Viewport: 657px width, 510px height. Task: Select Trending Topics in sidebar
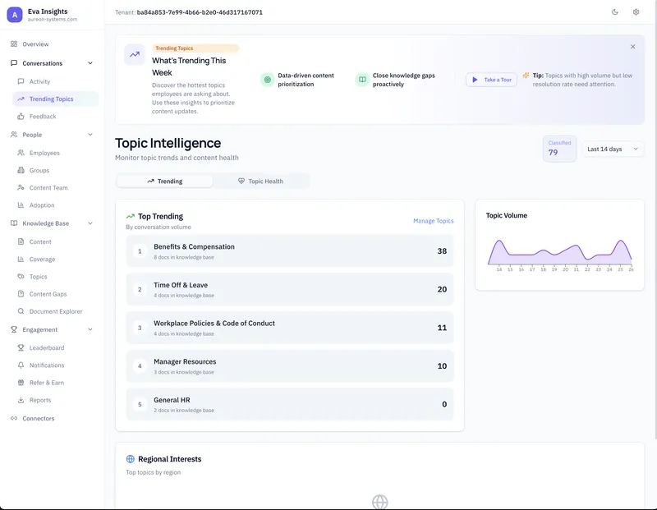(56, 99)
